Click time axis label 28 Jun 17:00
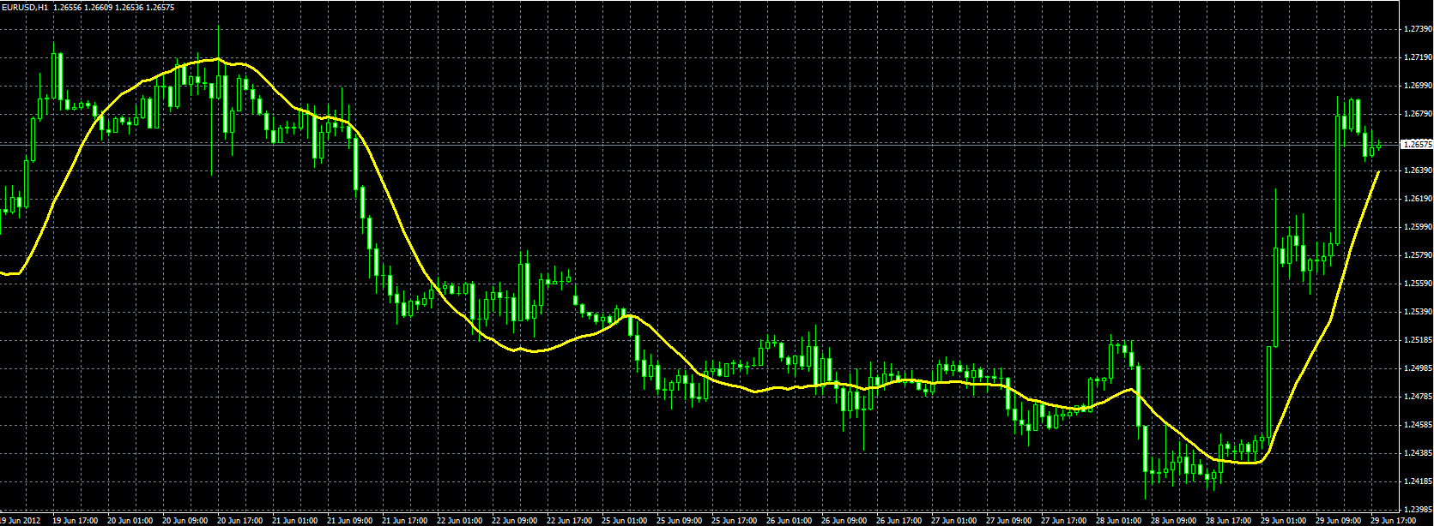This screenshot has height=526, width=1434. (x=1228, y=520)
